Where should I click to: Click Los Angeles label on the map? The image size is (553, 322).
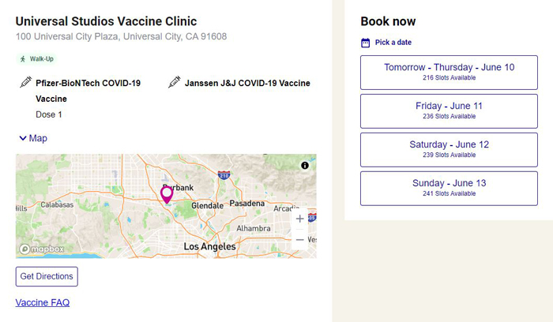209,246
